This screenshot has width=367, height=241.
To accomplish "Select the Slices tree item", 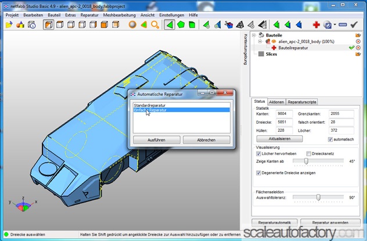I will 271,54.
